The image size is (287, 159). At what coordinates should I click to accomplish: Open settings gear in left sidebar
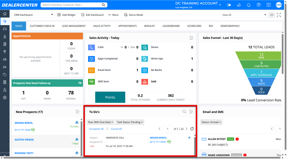coord(5,97)
